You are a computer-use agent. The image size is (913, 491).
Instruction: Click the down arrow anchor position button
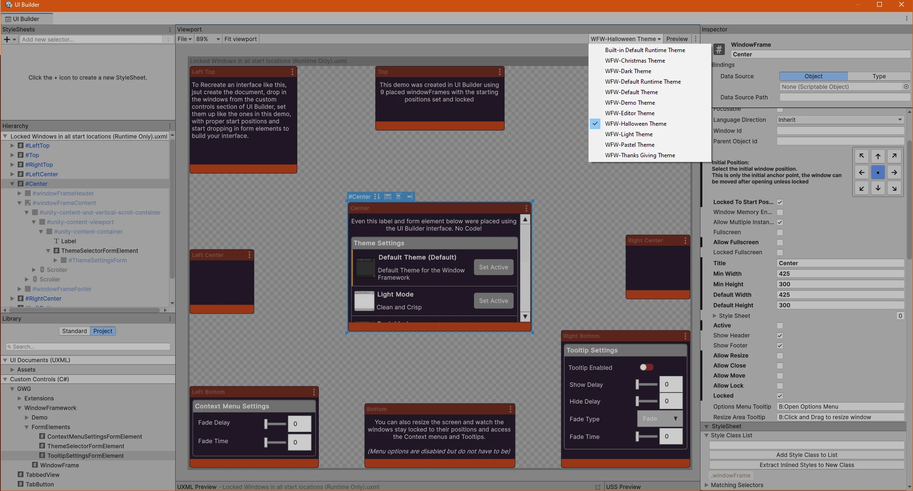[878, 188]
